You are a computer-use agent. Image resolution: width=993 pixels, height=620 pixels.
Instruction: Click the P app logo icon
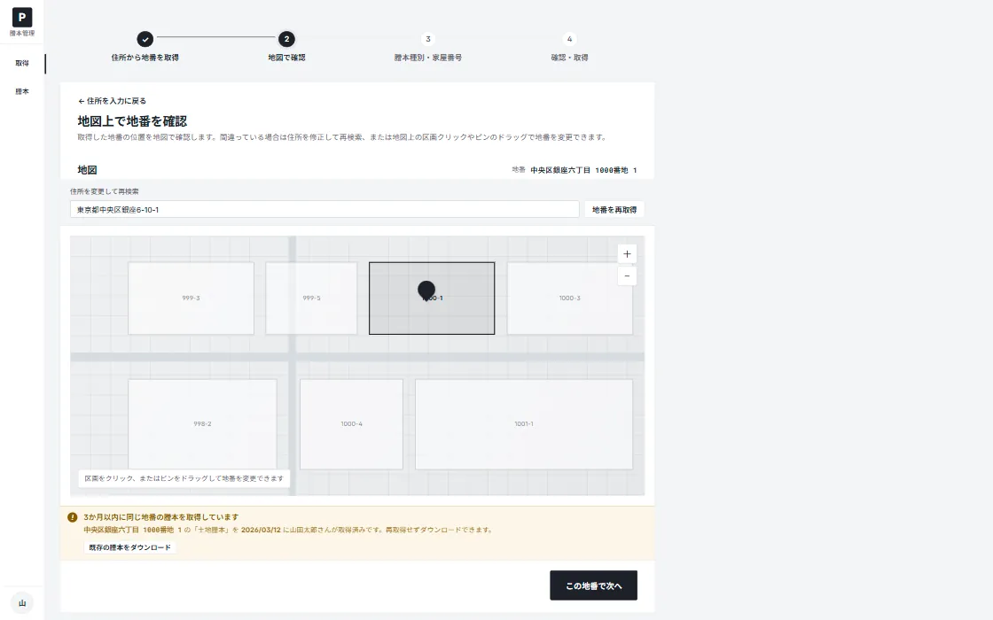[x=22, y=17]
